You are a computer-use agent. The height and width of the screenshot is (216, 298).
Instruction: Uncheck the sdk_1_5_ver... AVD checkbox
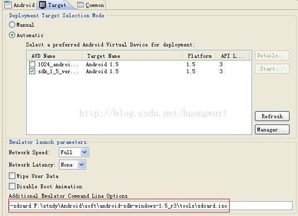[x=32, y=71]
